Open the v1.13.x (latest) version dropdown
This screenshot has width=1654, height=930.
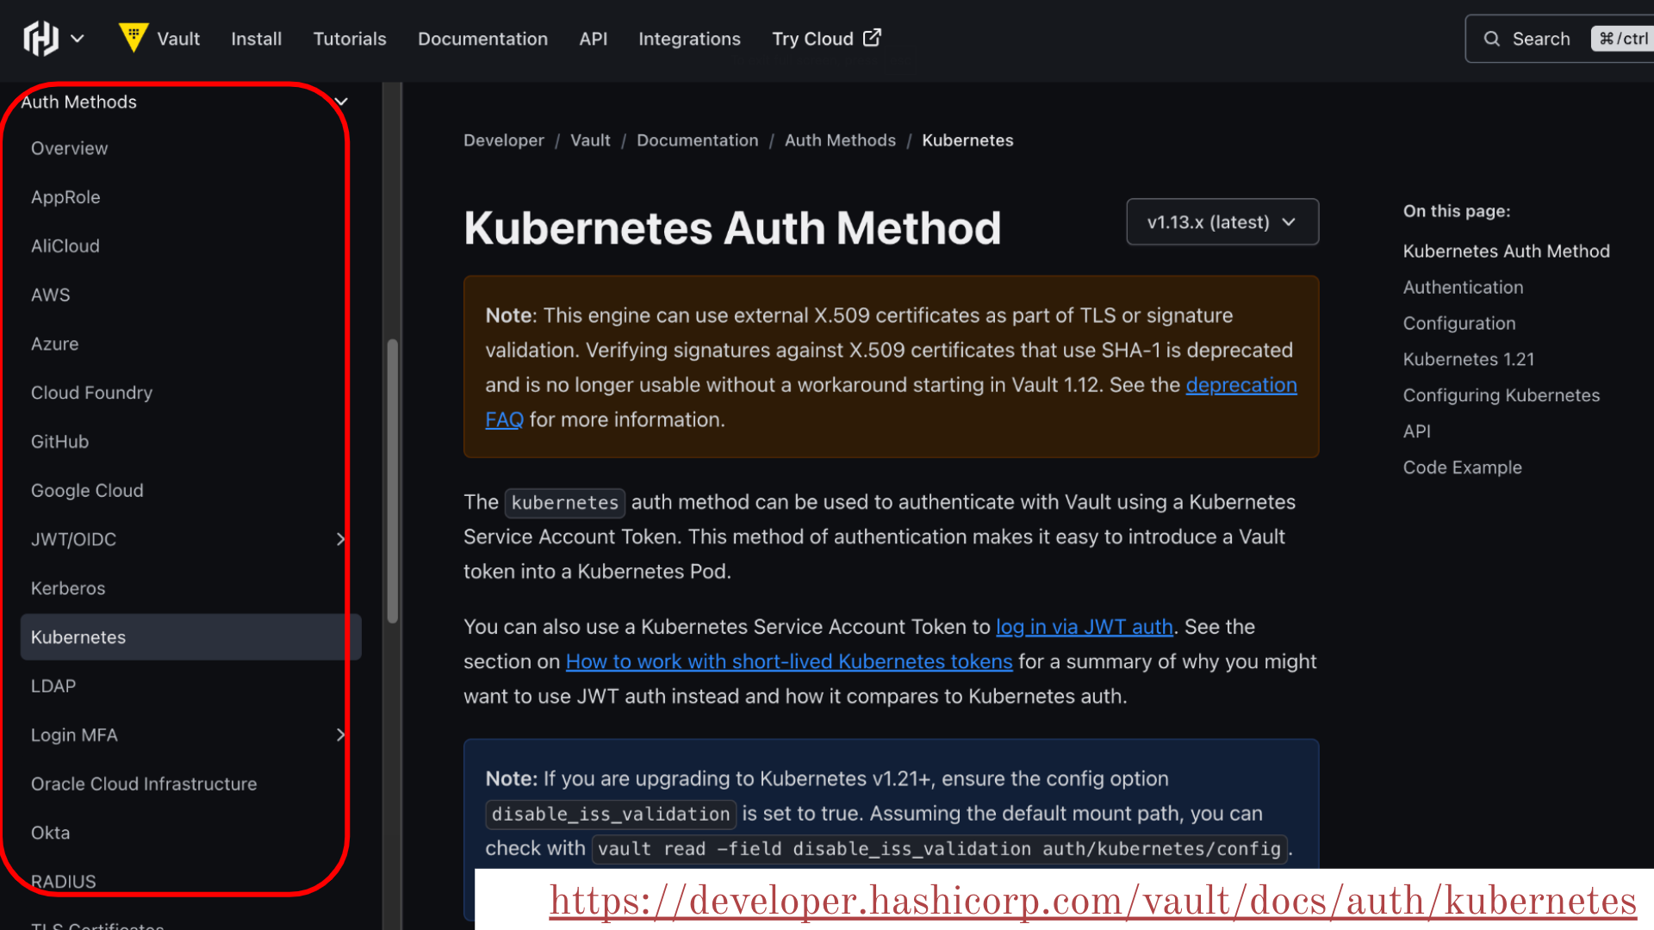1222,222
